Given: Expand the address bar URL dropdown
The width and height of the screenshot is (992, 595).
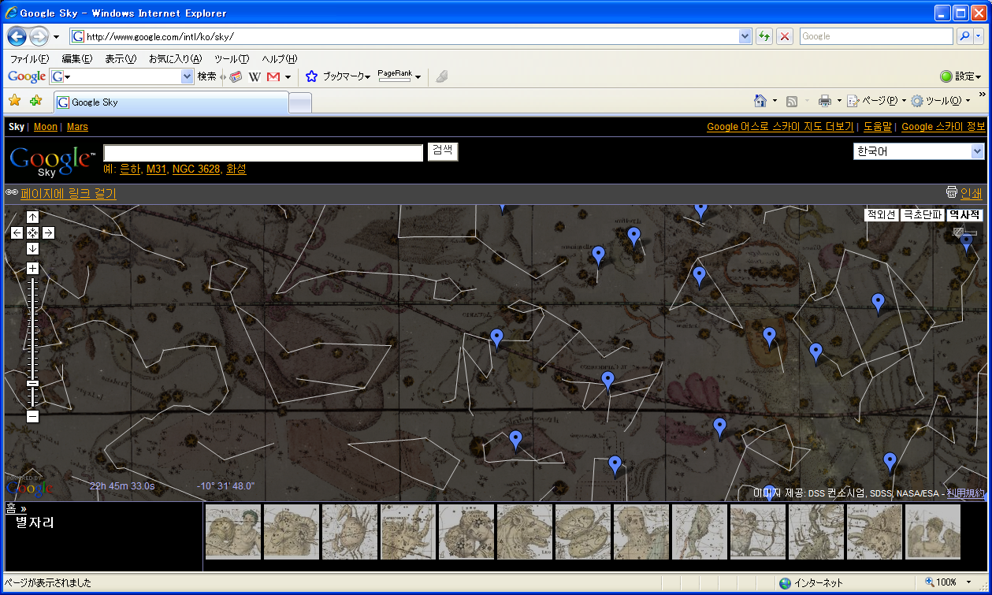Looking at the screenshot, I should 745,36.
